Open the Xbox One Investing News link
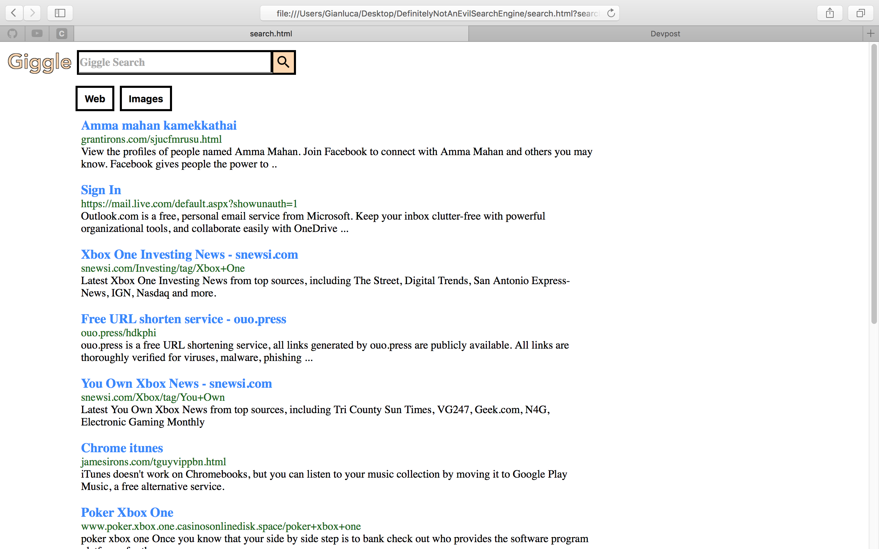879x549 pixels. tap(189, 255)
